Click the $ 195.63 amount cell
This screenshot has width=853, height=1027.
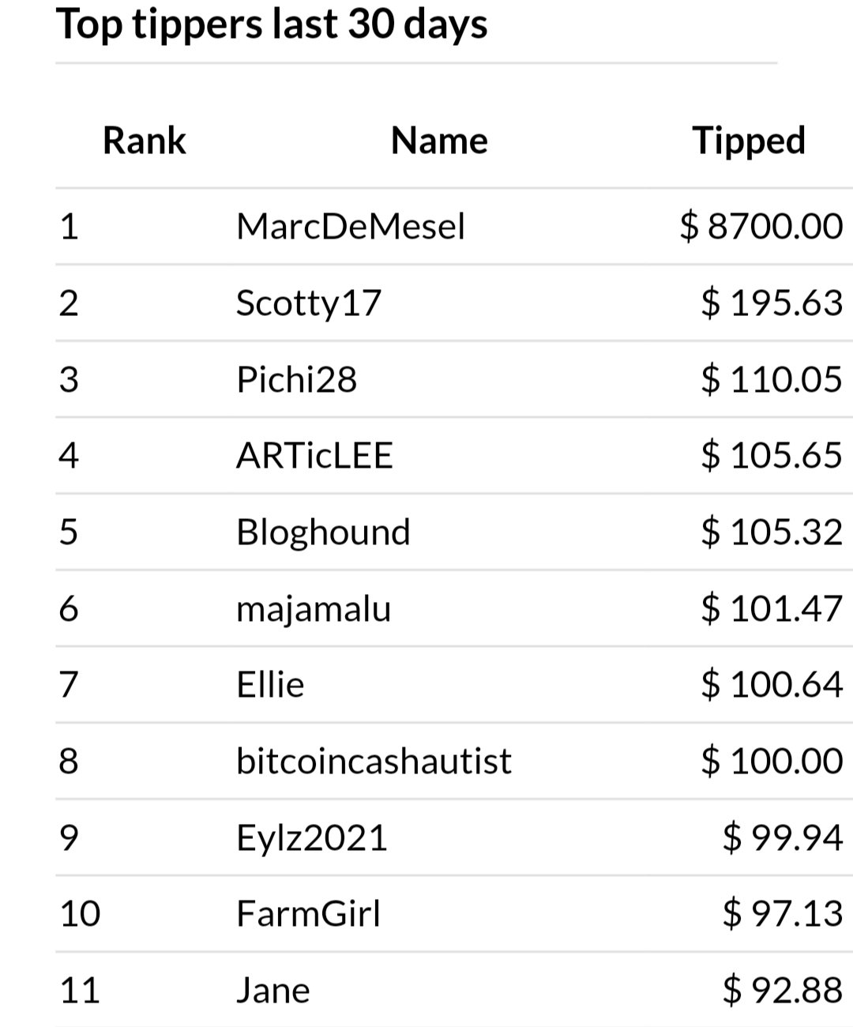pos(772,303)
